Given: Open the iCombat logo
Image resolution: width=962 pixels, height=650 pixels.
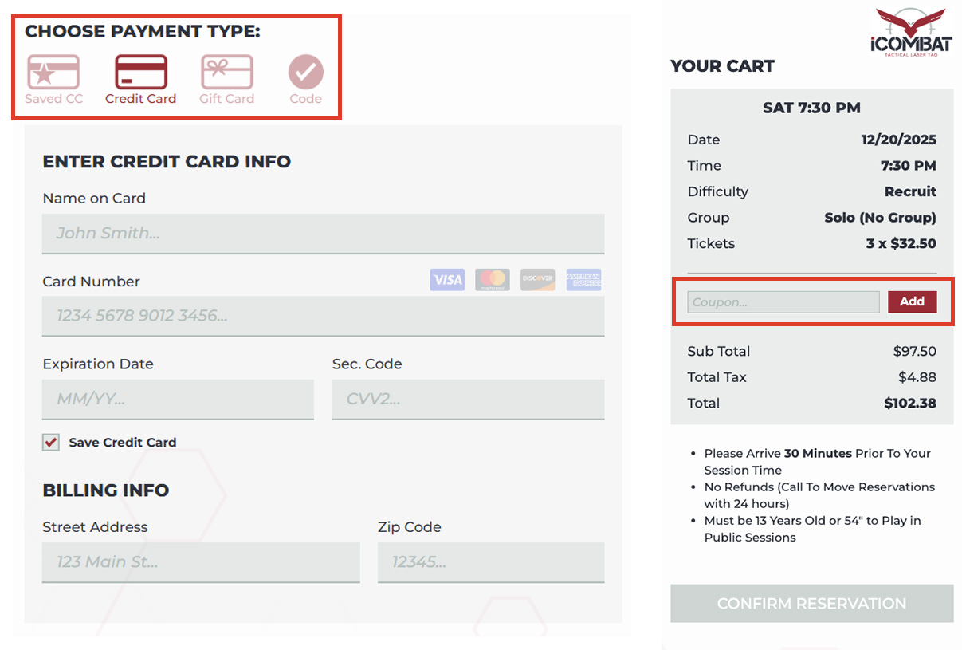Looking at the screenshot, I should (909, 30).
